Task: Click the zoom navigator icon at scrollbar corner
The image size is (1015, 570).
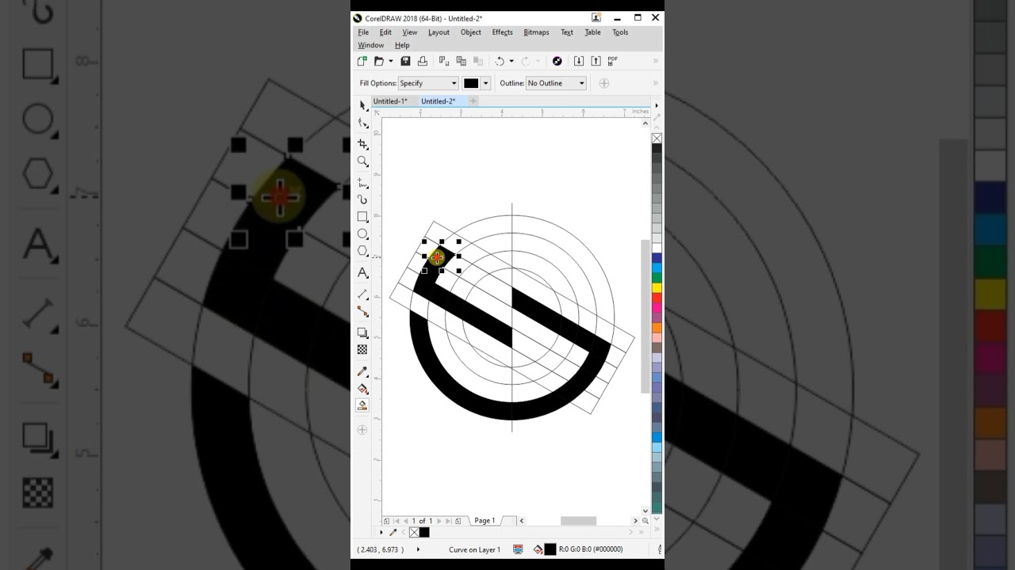Action: click(645, 521)
